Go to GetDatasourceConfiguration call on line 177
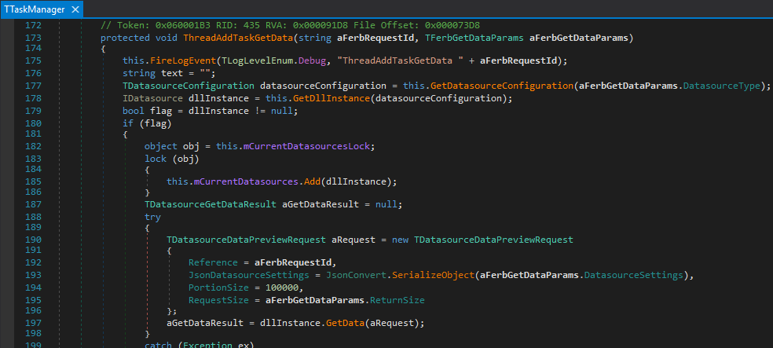 tap(502, 86)
